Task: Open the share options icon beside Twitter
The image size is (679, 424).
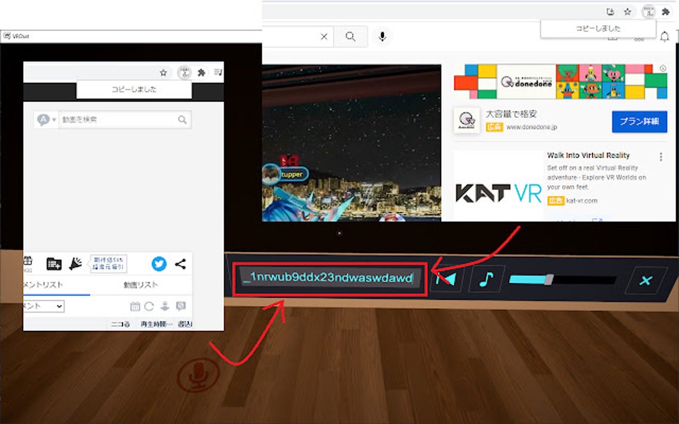Action: (180, 264)
